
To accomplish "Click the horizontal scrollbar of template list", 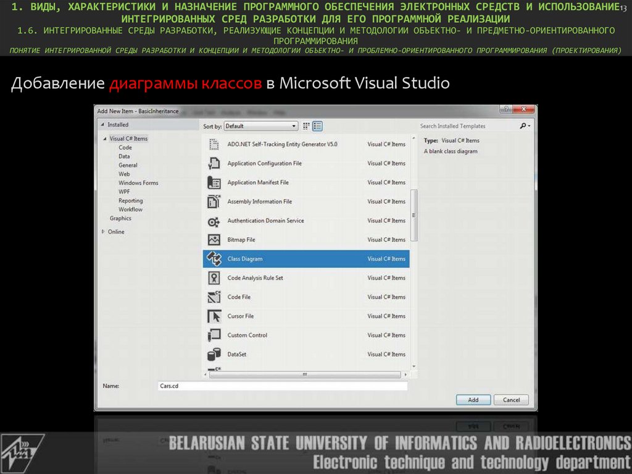I will tap(305, 375).
